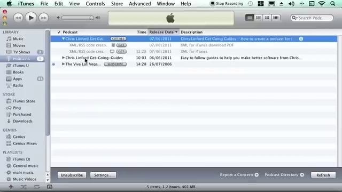Open Ping in sidebar

pyautogui.click(x=17, y=108)
